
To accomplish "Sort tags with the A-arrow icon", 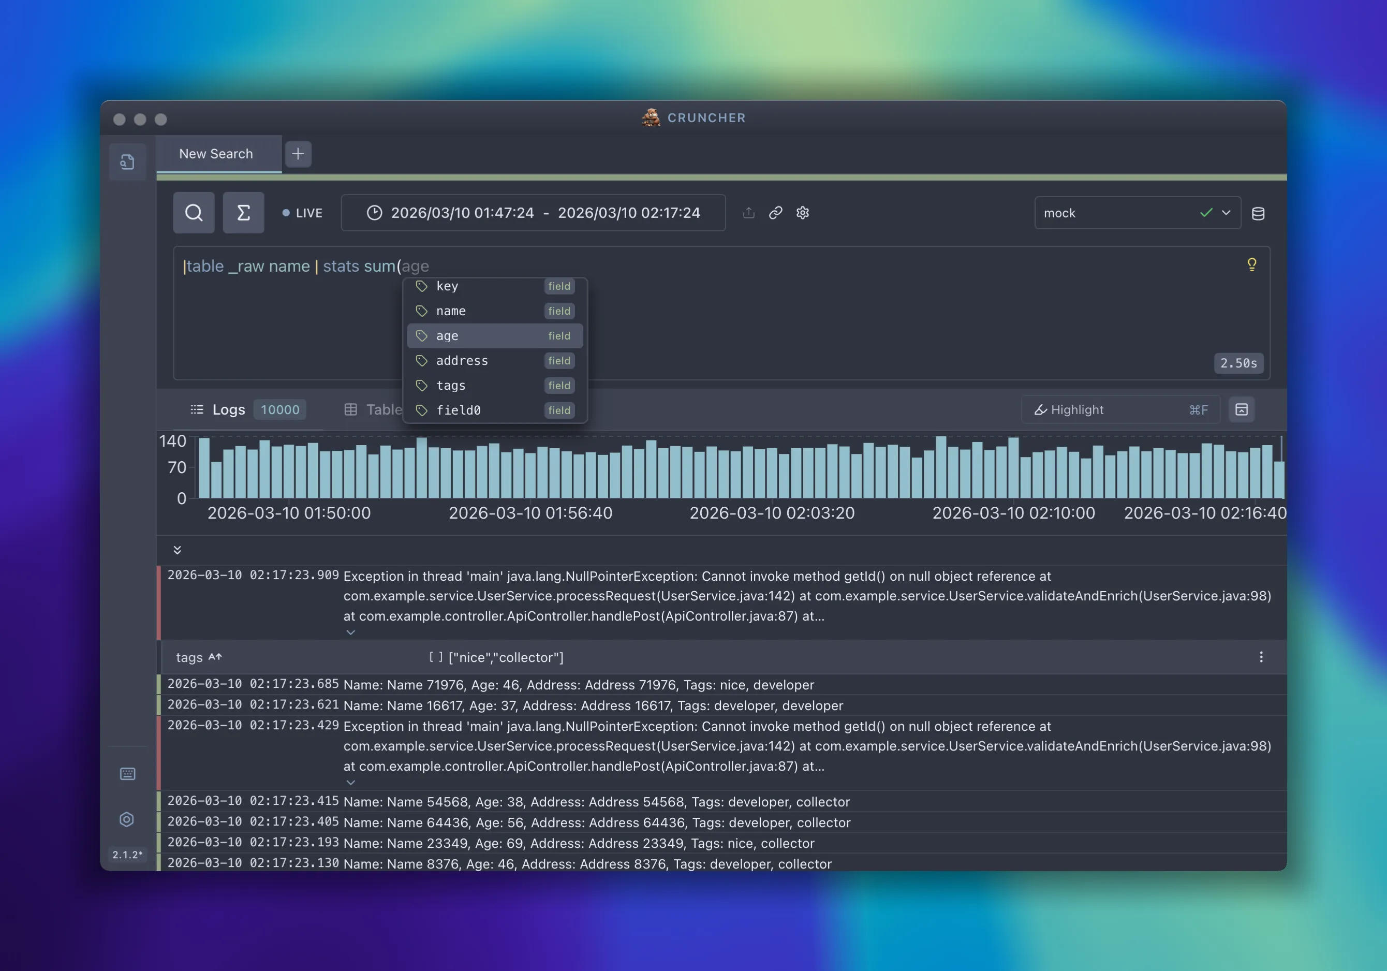I will tap(215, 657).
